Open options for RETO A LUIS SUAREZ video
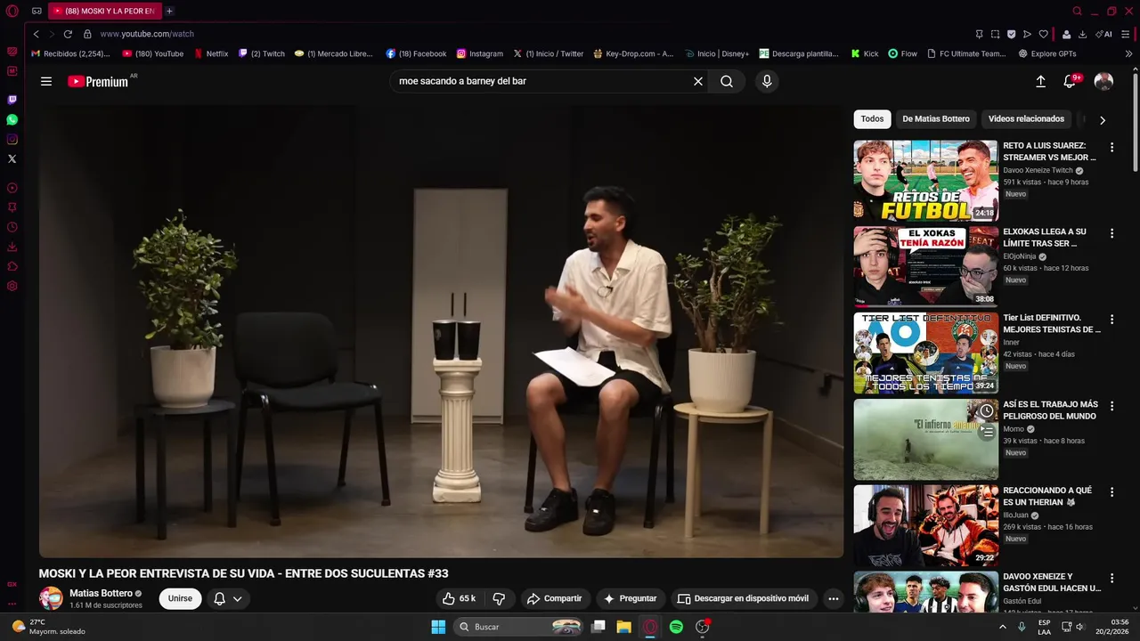 click(x=1111, y=147)
